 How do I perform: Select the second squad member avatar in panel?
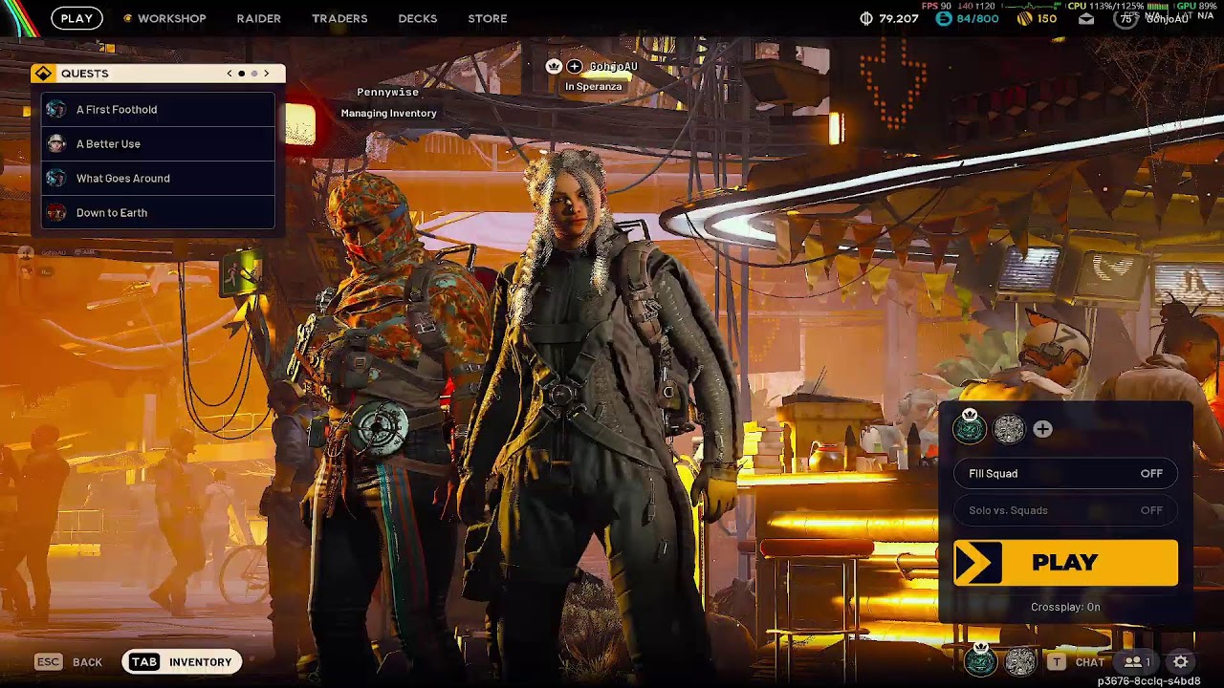[x=1009, y=429]
